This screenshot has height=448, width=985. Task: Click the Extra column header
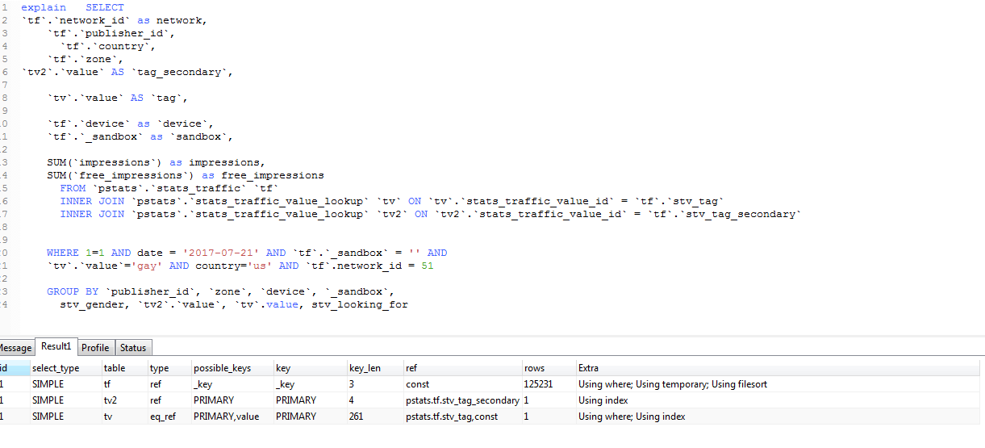click(x=588, y=368)
